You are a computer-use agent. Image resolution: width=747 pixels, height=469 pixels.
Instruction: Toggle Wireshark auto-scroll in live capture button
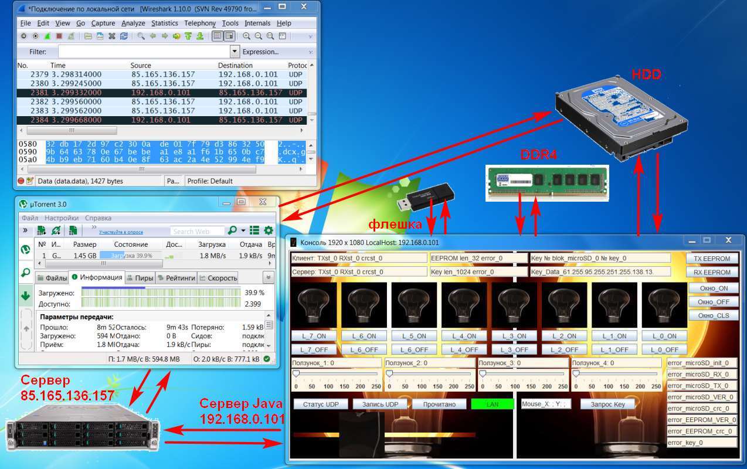point(229,36)
